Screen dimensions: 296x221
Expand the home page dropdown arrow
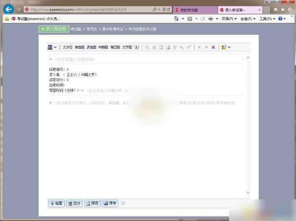183,19
